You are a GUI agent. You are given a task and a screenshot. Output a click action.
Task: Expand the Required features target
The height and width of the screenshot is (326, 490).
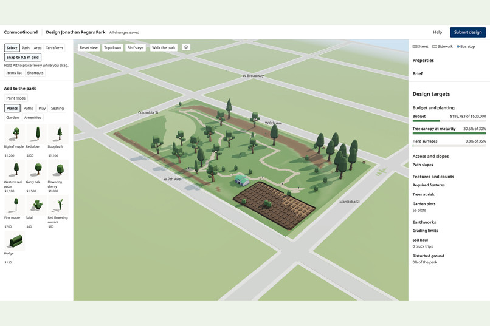pyautogui.click(x=429, y=185)
